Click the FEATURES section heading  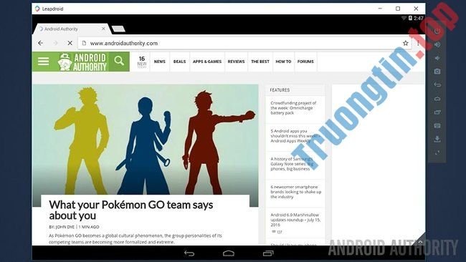coord(280,90)
